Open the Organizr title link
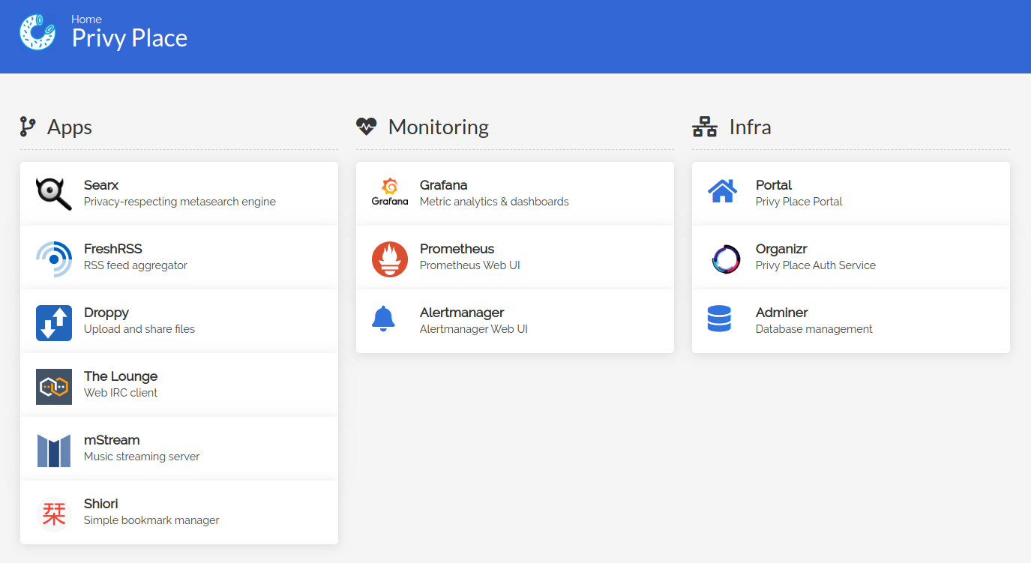This screenshot has height=563, width=1031. coord(781,249)
